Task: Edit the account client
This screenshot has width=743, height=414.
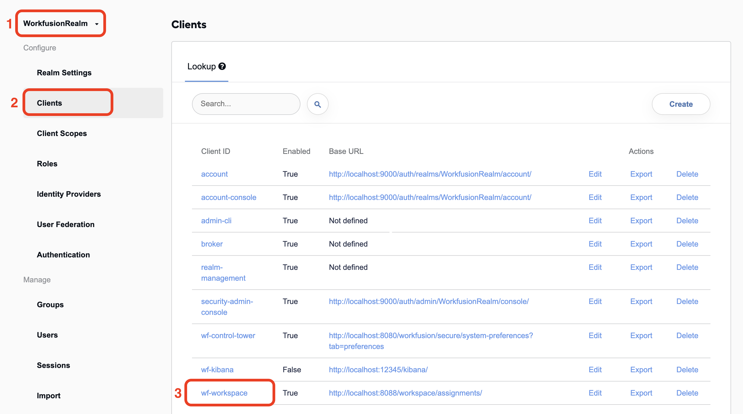Action: [x=595, y=174]
